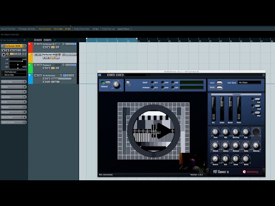Open the Stereo Out output routing
The width and height of the screenshot is (275, 206).
coord(14,75)
